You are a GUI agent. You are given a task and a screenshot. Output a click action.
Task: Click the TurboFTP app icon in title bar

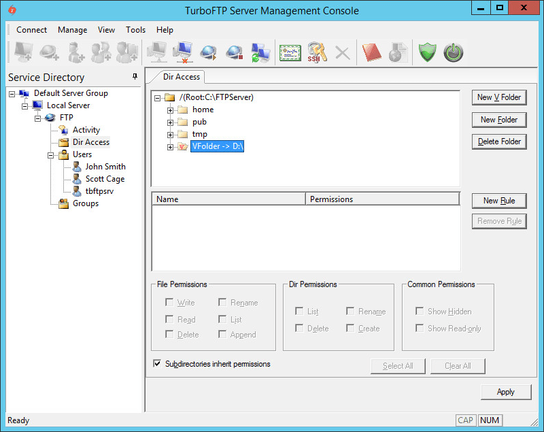(x=12, y=10)
